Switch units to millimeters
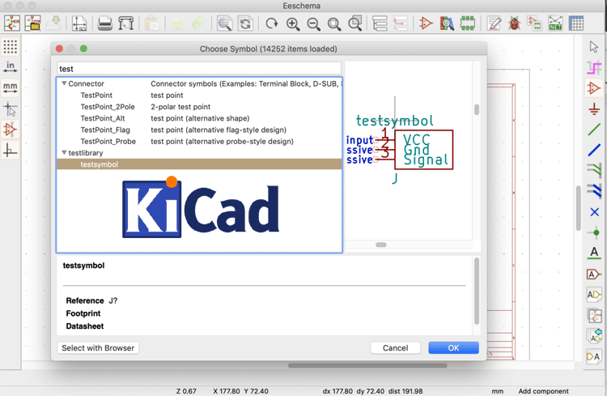Viewport: 607px width, 396px height. click(x=10, y=87)
